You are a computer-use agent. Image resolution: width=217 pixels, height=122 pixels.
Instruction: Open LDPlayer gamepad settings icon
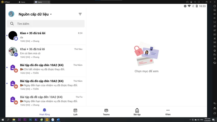pos(187,2)
